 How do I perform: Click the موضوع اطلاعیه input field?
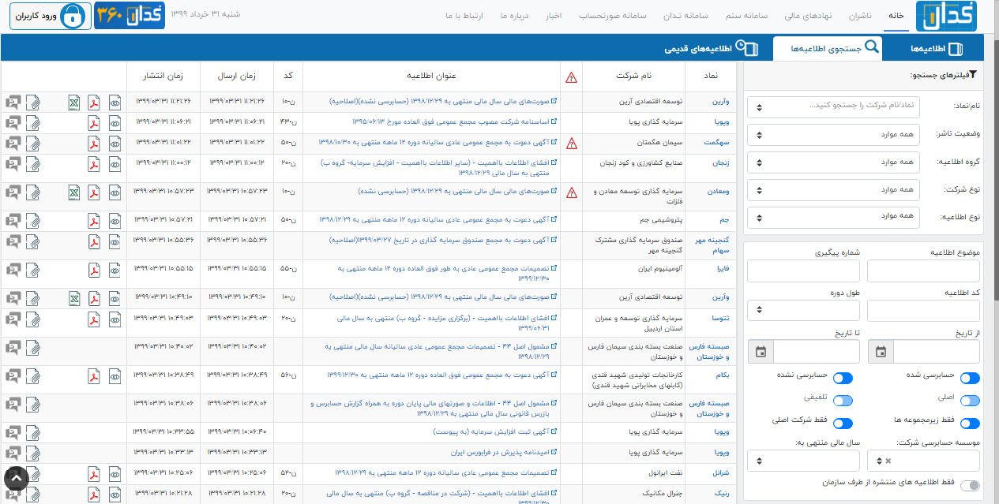(x=923, y=271)
